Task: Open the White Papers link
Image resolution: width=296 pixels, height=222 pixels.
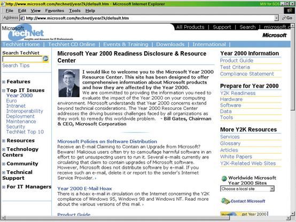Action: pyautogui.click(x=236, y=156)
